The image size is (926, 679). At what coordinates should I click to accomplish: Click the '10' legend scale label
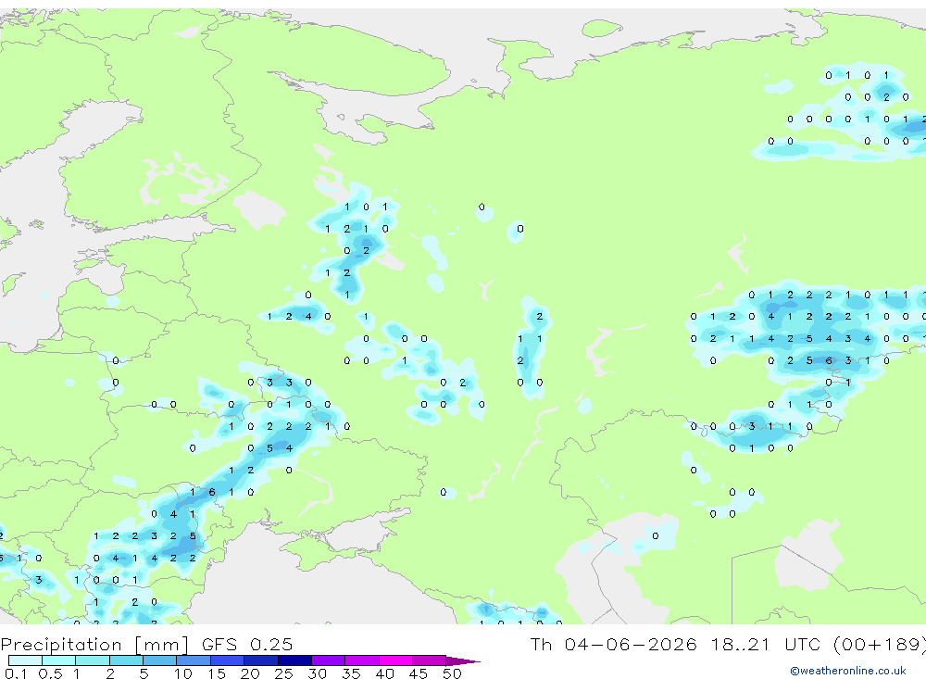(x=182, y=673)
